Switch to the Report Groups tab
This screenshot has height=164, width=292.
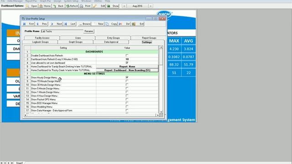pos(149,38)
